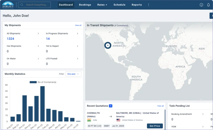
Task: Open Yet to Depart chevron arrow
Action: 77,46
